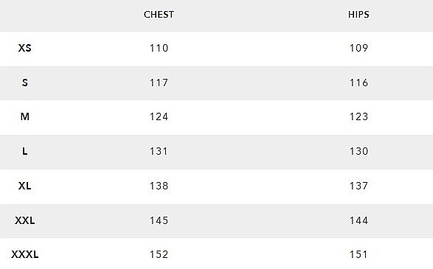The width and height of the screenshot is (433, 269).
Task: Click the HIPS column header
Action: [358, 14]
